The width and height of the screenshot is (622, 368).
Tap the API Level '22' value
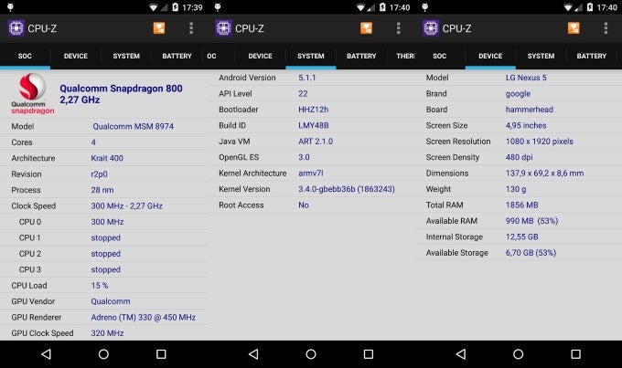click(303, 93)
